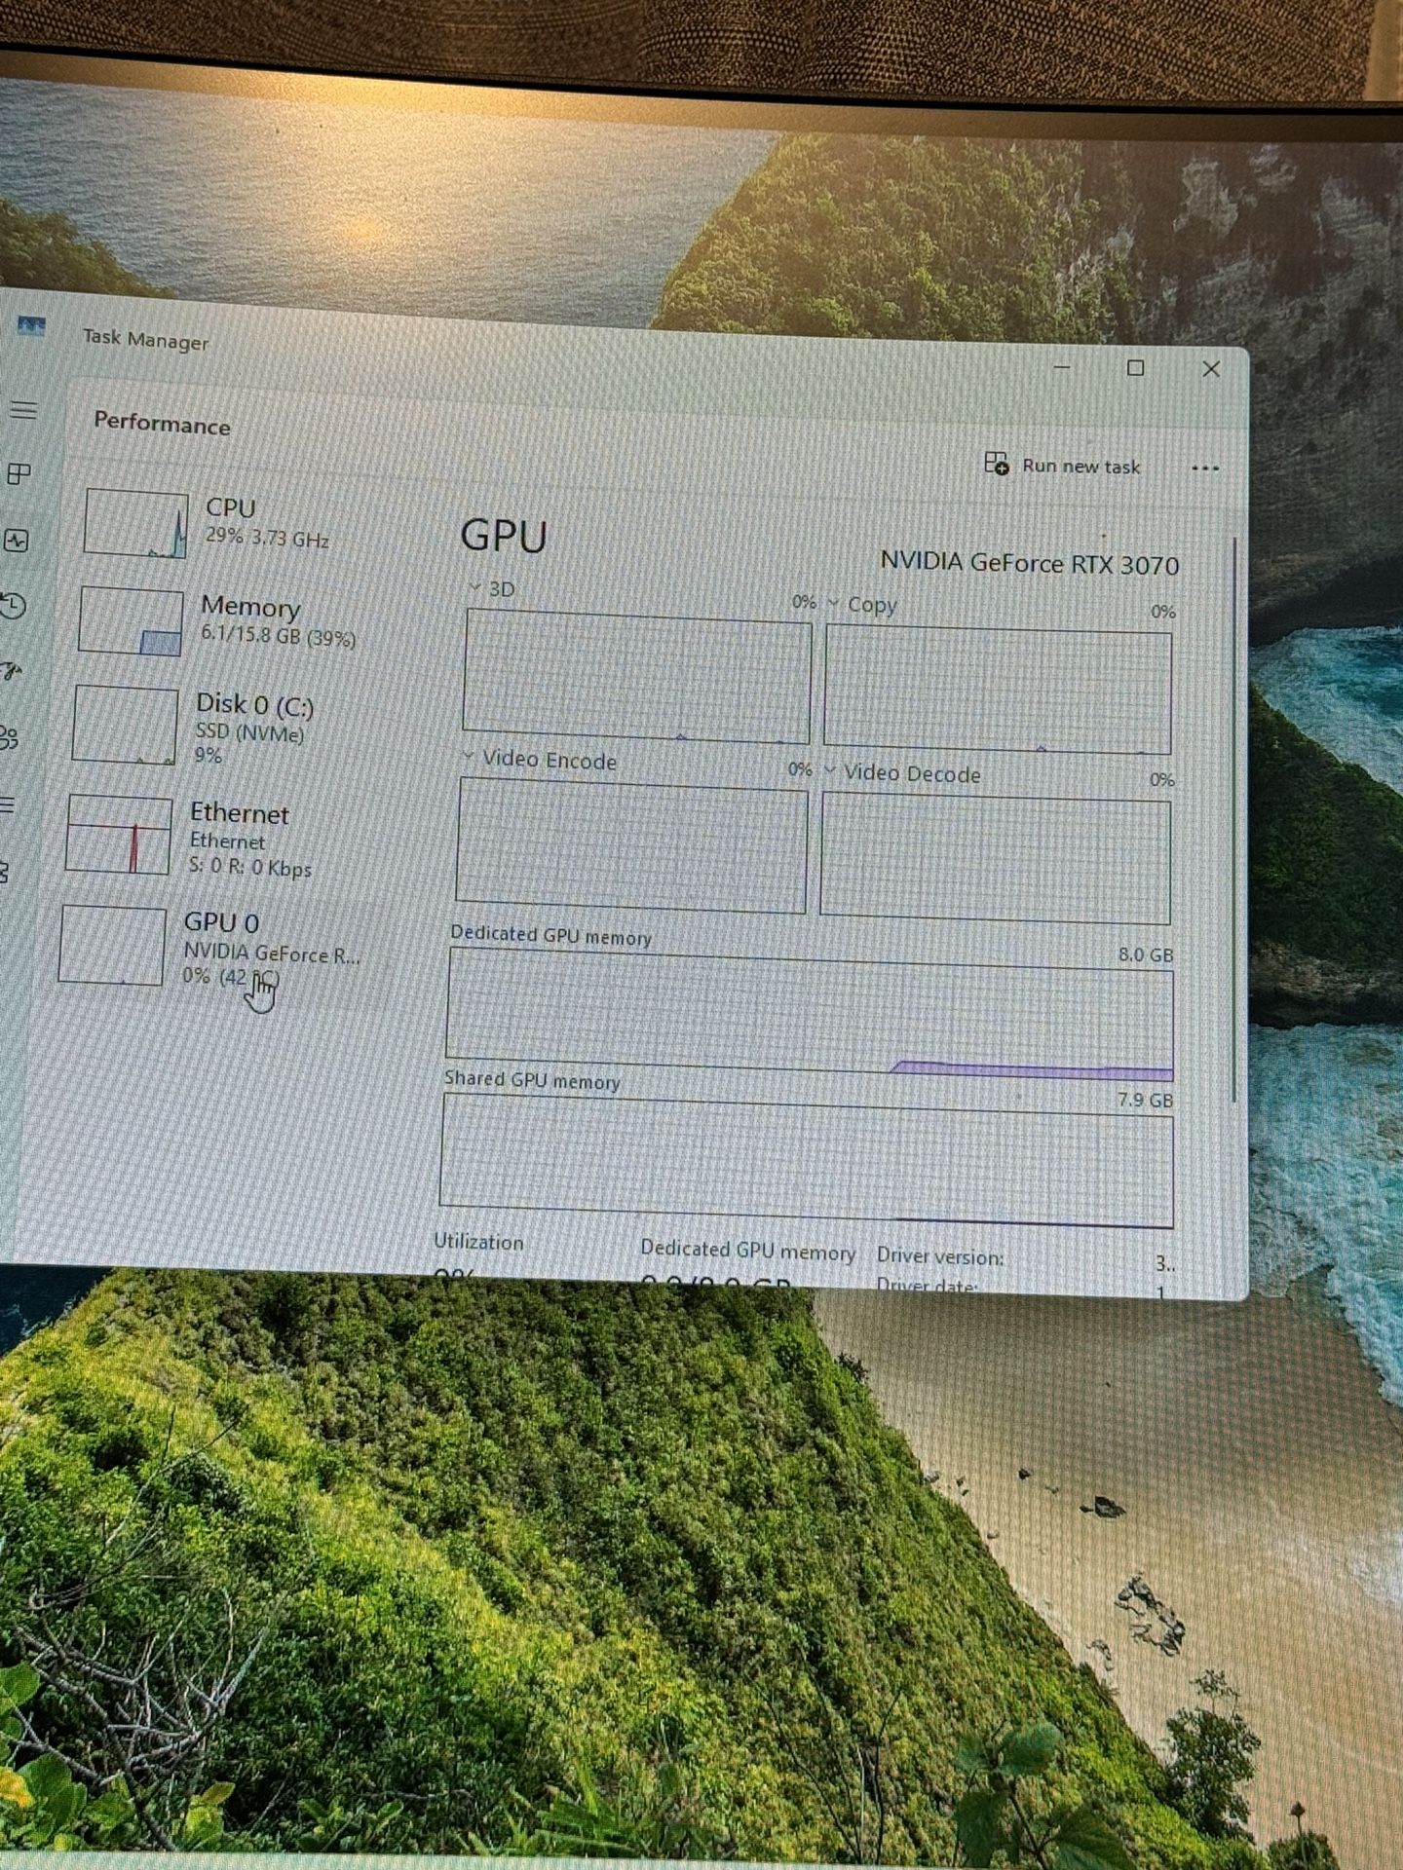
Task: Open the Startup apps page icon
Action: (12, 671)
